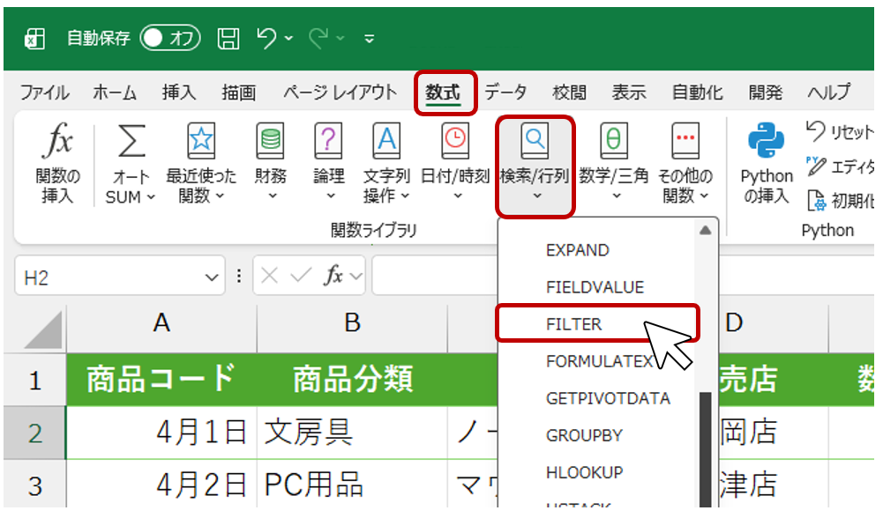Pick GETPIVOTDATA from the function list
This screenshot has height=518, width=883.
point(608,399)
